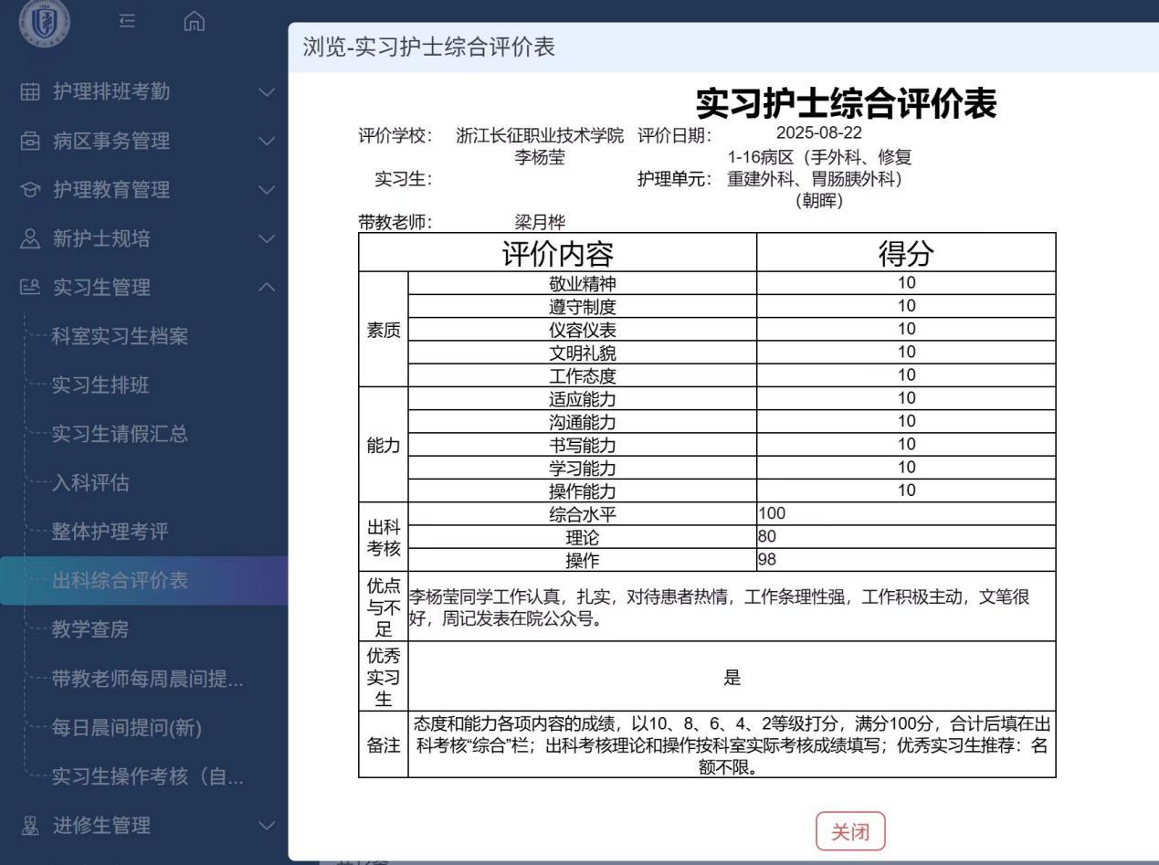Viewport: 1159px width, 865px height.
Task: Click the 护理教育管理 graduation cap icon
Action: pyautogui.click(x=30, y=190)
